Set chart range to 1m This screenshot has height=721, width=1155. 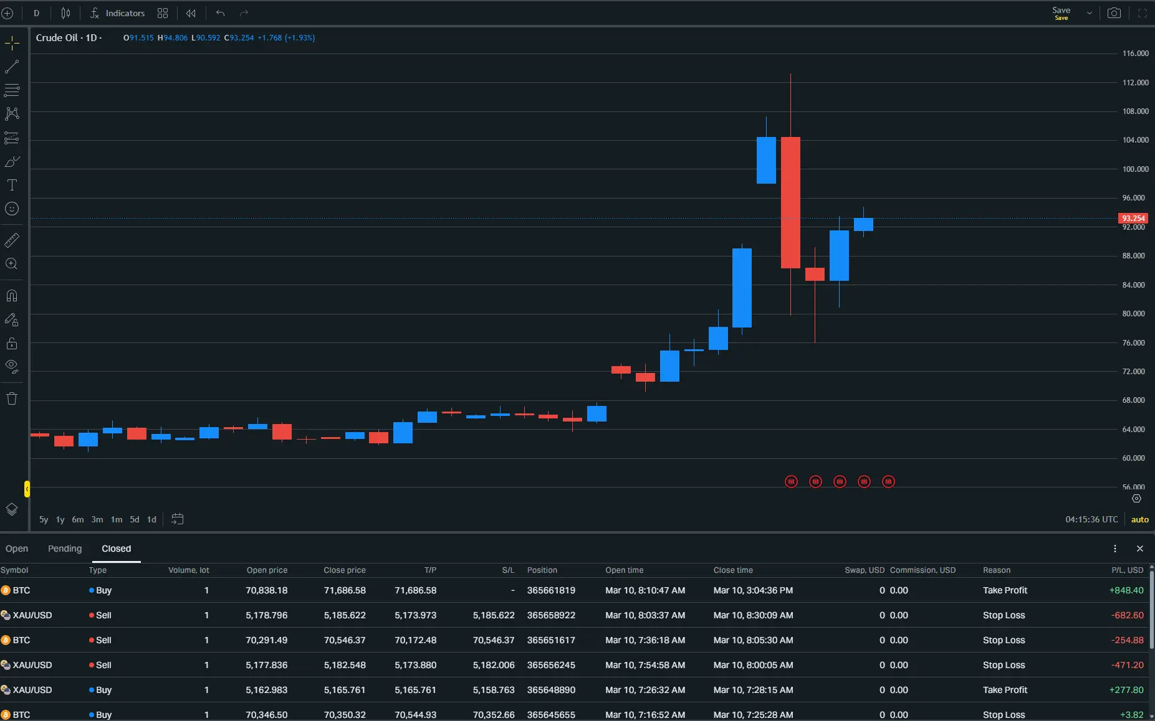[117, 519]
